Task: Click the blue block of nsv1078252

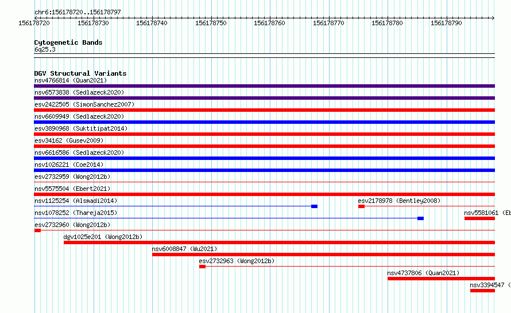Action: tap(420, 218)
